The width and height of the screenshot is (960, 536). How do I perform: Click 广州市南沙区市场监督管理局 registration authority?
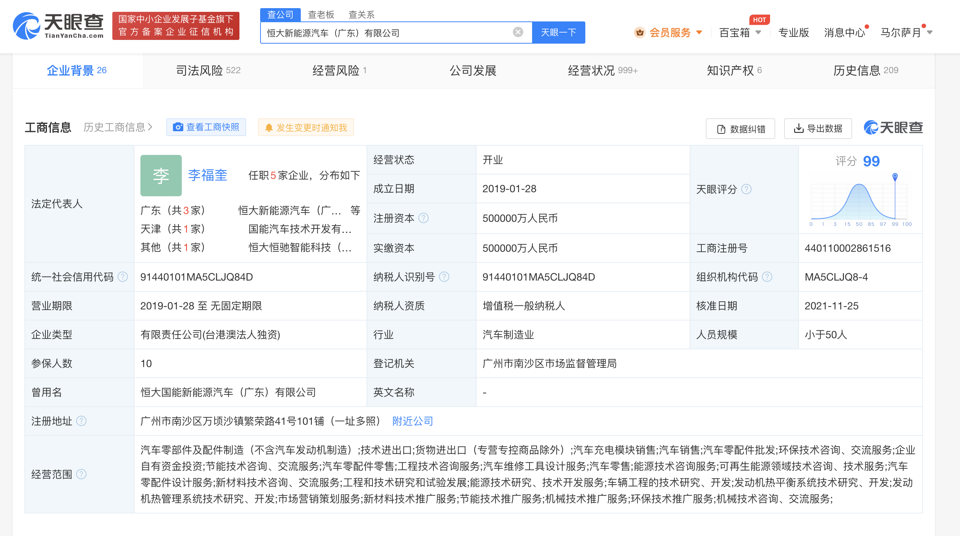pos(549,363)
